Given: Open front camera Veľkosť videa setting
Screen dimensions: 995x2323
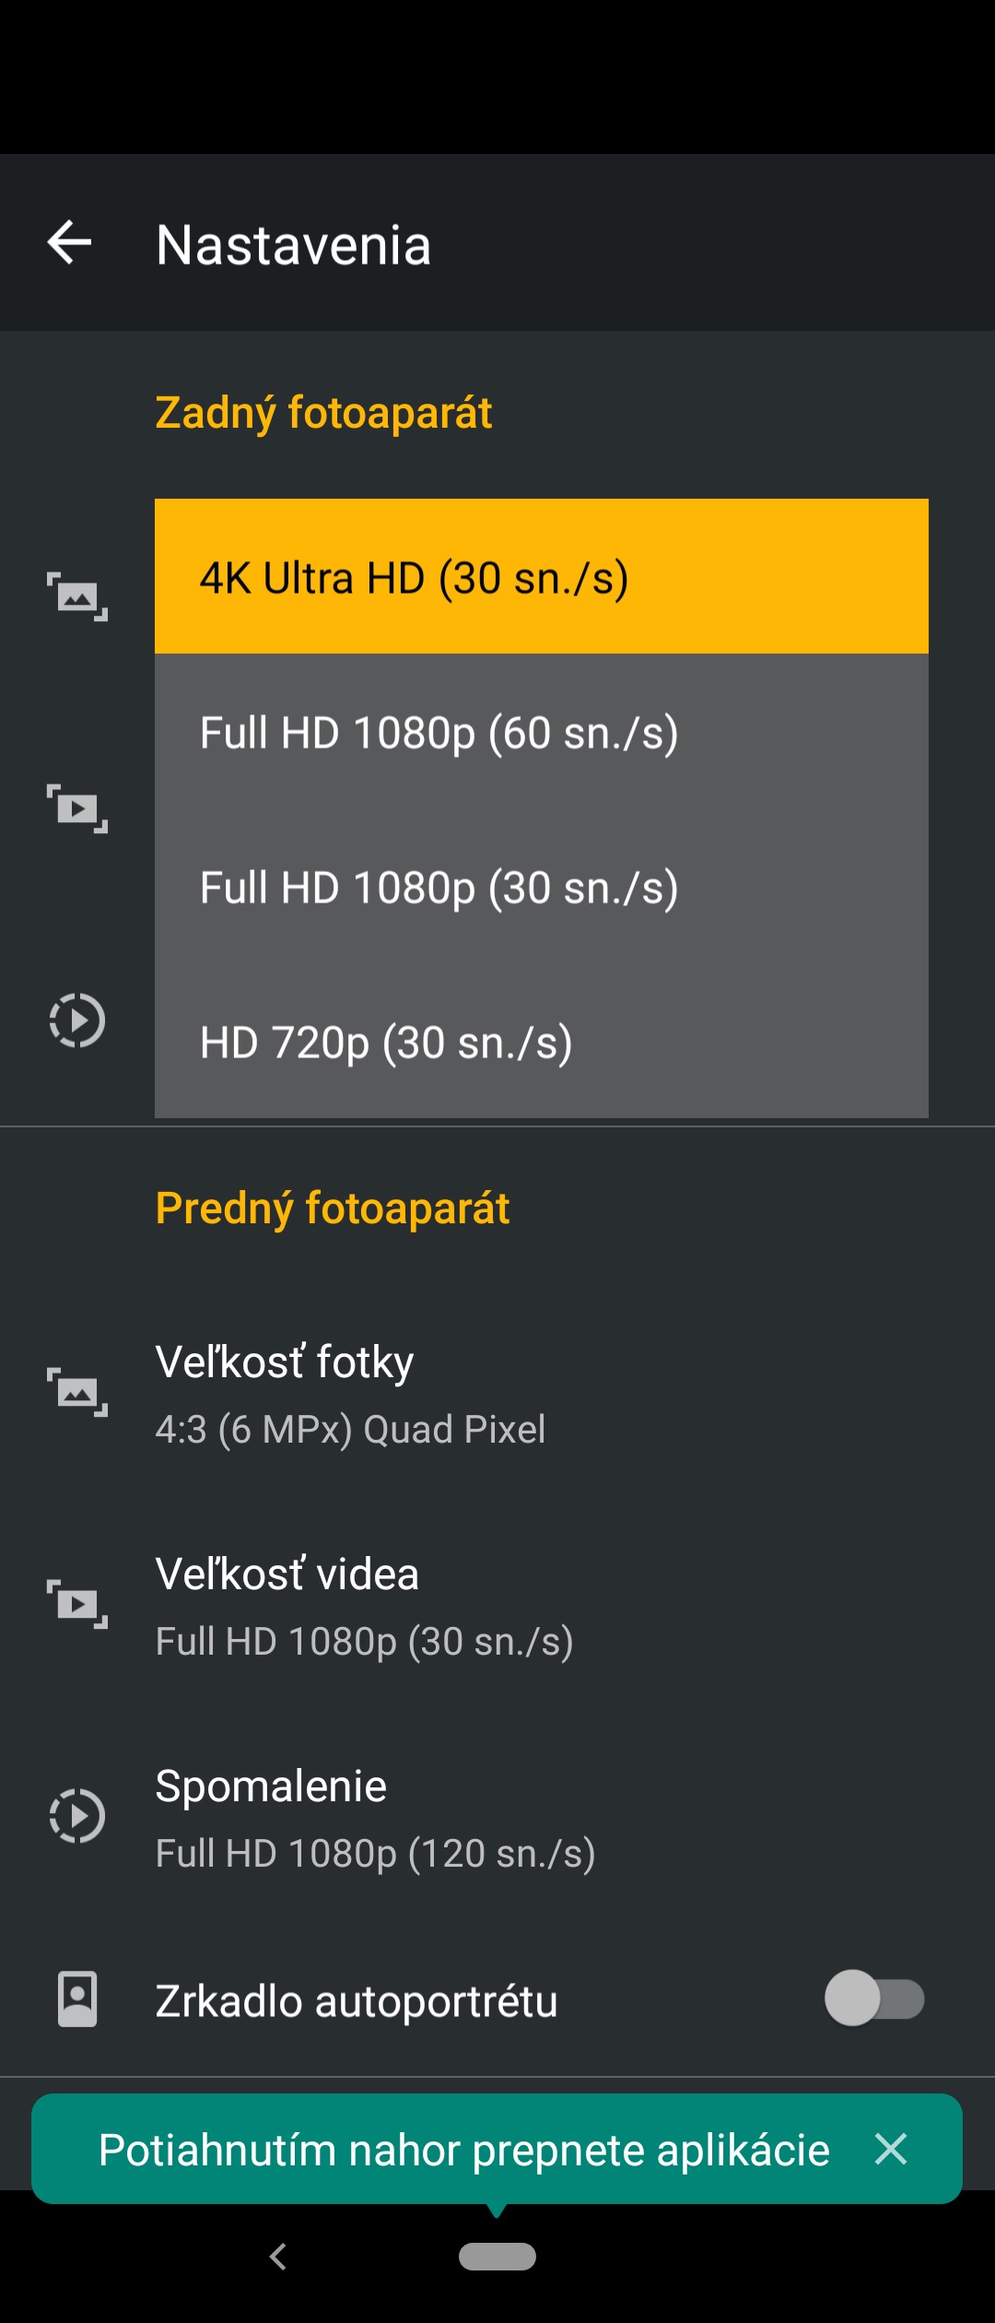Looking at the screenshot, I should point(497,1605).
